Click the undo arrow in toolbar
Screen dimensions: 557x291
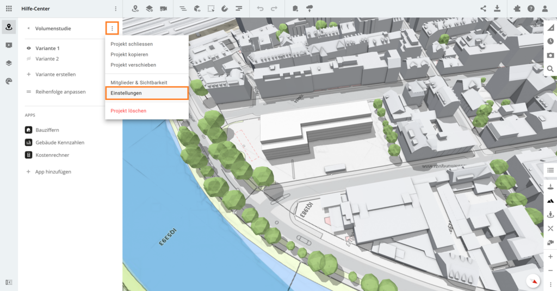[260, 9]
